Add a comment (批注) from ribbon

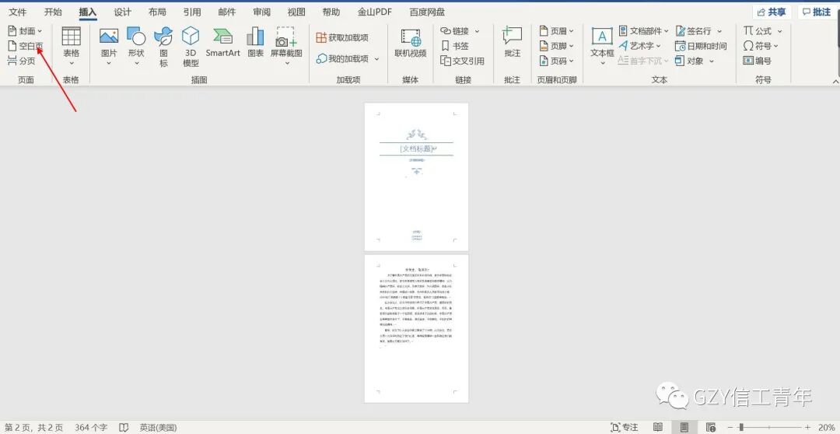click(512, 43)
